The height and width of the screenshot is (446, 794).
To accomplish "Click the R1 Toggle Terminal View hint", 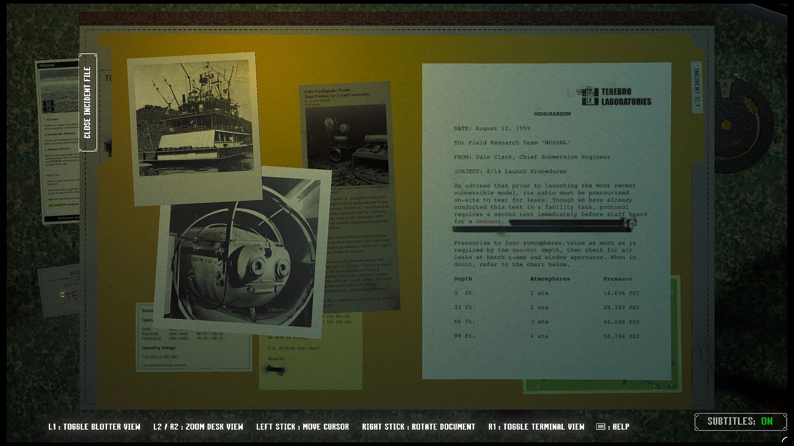I will click(536, 427).
